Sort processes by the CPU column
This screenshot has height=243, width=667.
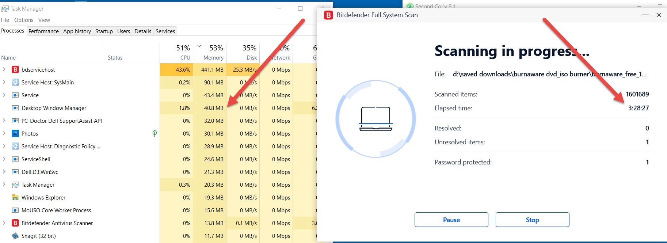coord(176,53)
